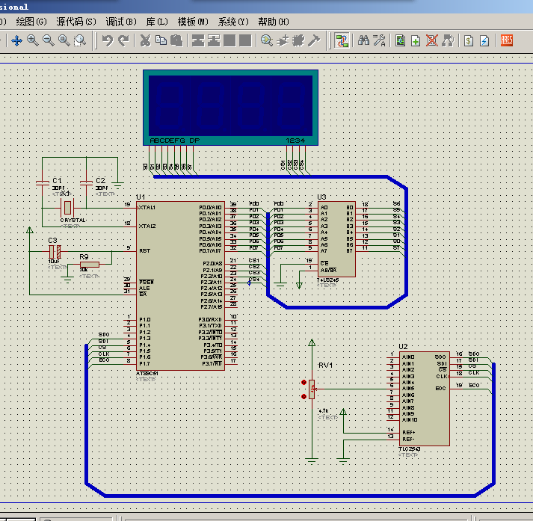The height and width of the screenshot is (521, 533).
Task: Click the zoom in magnifier icon
Action: 33,41
